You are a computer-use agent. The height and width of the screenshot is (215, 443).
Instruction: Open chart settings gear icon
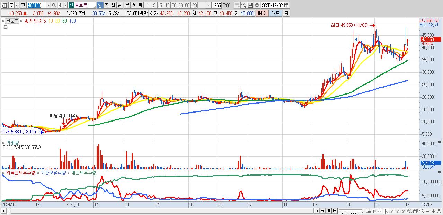[257, 5]
